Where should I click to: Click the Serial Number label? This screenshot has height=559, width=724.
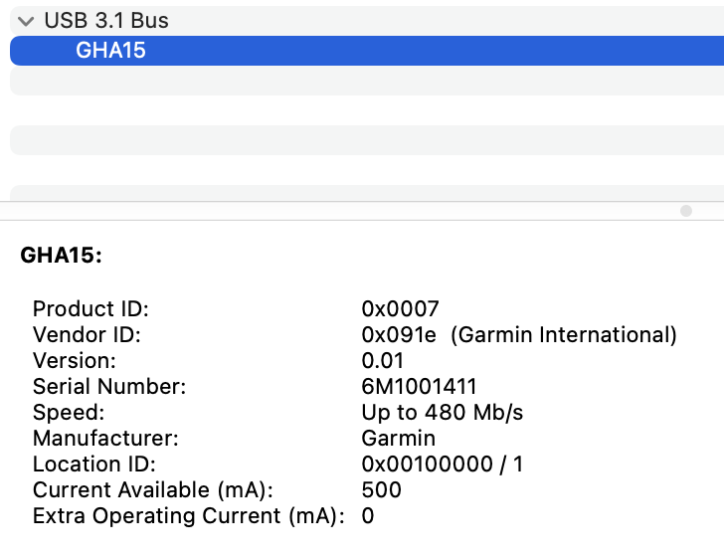109,386
